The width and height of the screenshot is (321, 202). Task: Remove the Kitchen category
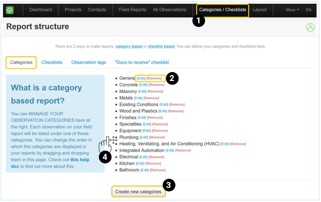point(153,164)
